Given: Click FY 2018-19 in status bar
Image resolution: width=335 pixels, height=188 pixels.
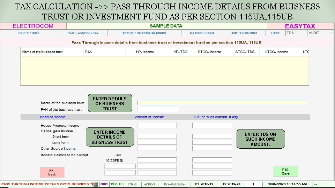Looking at the screenshot, I should 204,184.
